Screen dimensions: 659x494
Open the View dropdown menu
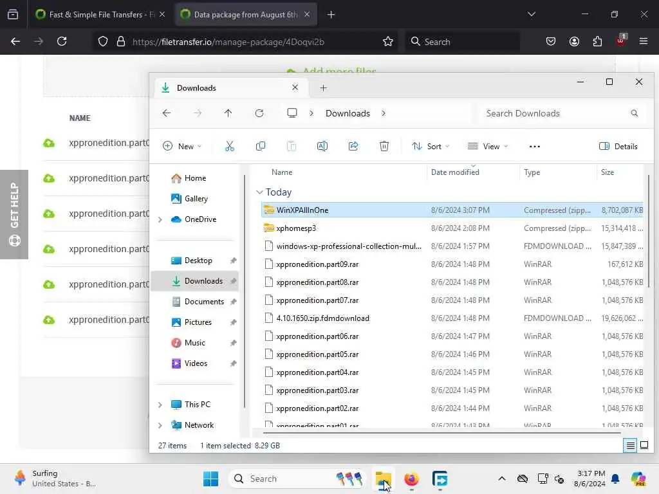488,146
